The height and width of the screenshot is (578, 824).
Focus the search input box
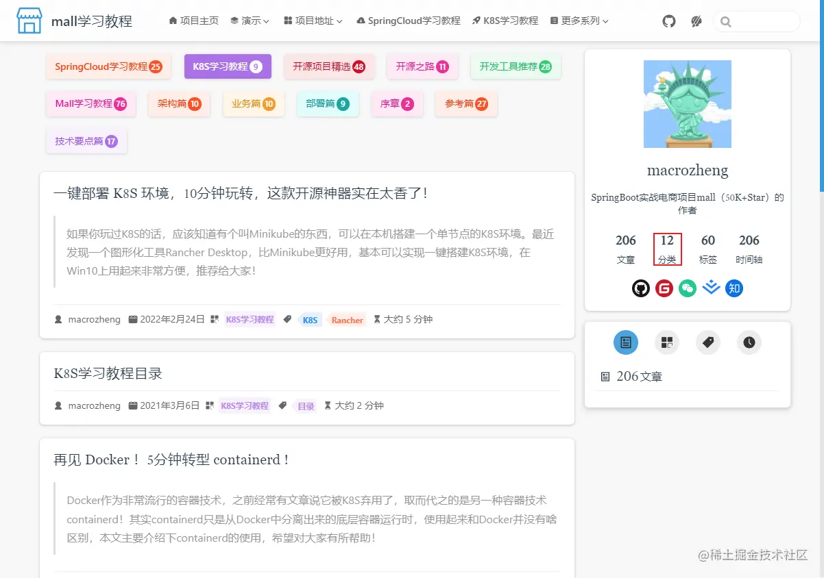click(757, 21)
